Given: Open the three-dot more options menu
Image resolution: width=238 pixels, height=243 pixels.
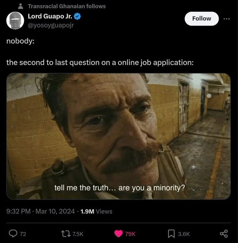Looking at the screenshot, I should point(227,18).
